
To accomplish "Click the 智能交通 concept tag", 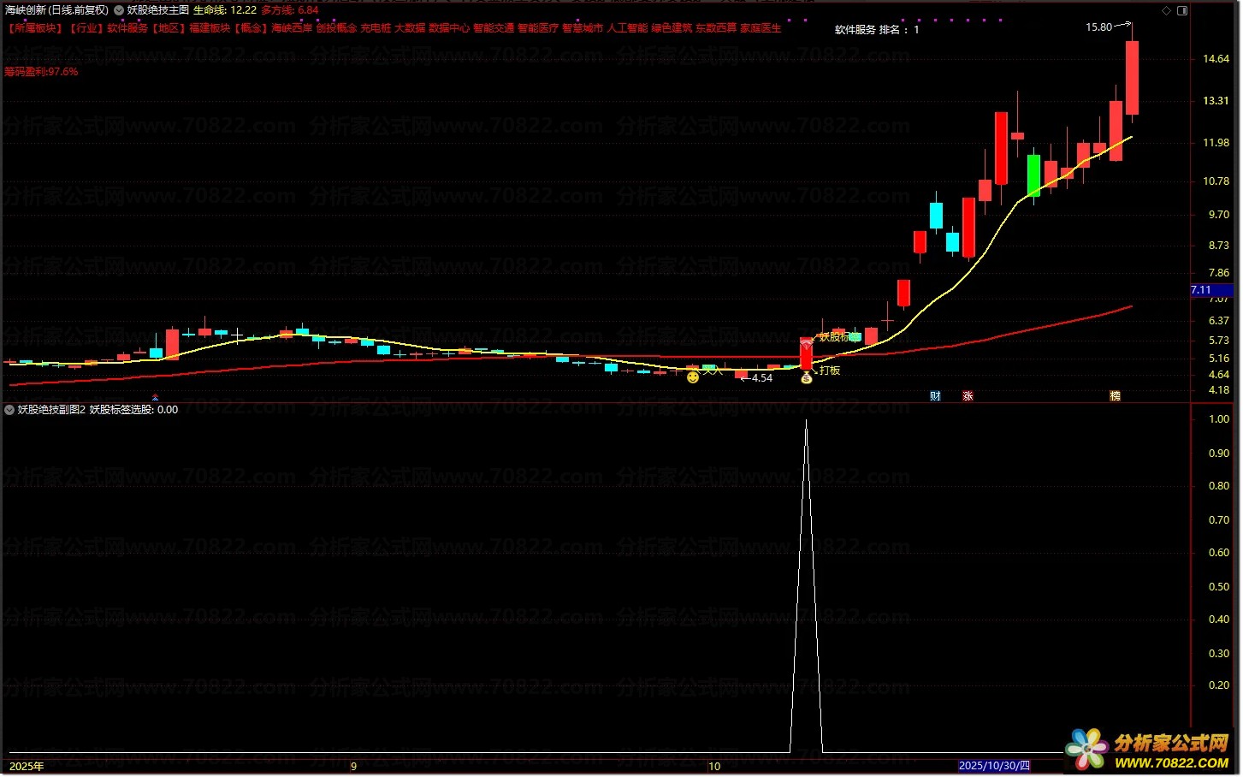I will 494,28.
